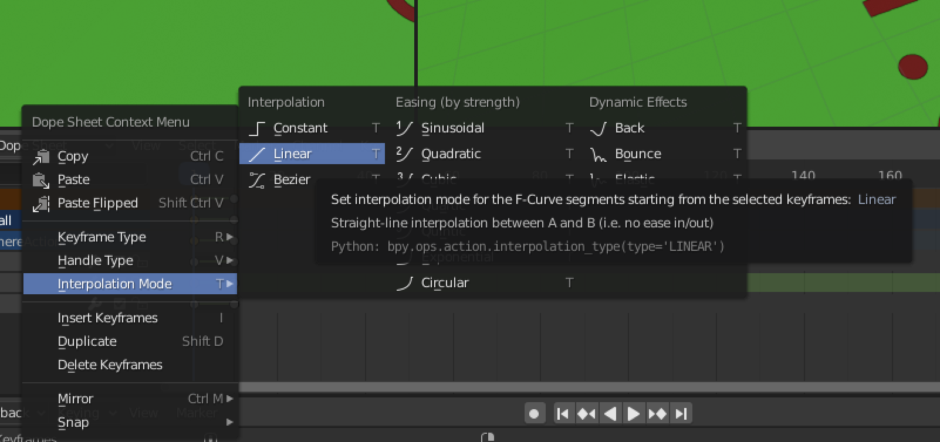Select Constant interpolation
The height and width of the screenshot is (442, 940).
tap(312, 128)
